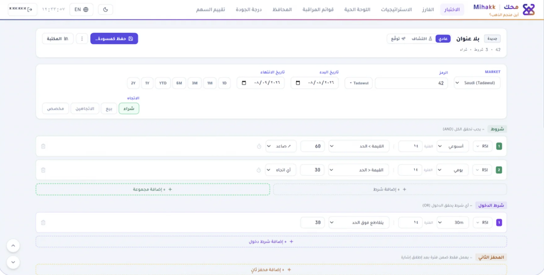Screen dimensions: 544x275
Task: Select the بيع sell direction
Action: [109, 108]
